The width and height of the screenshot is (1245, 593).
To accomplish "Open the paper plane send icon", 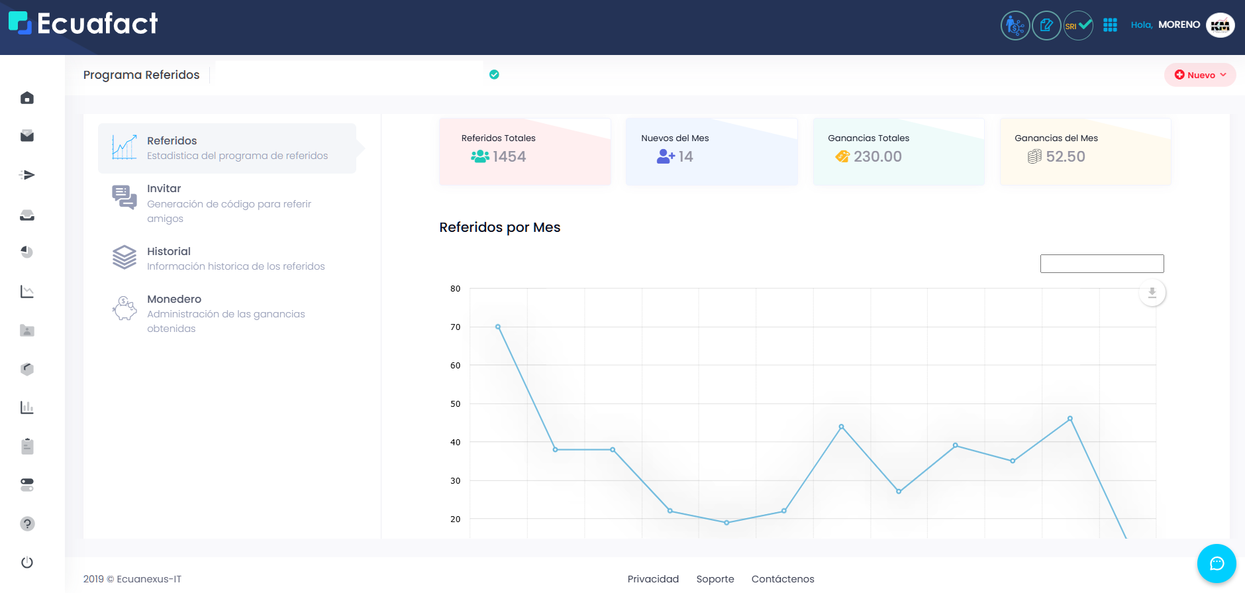I will pyautogui.click(x=27, y=175).
